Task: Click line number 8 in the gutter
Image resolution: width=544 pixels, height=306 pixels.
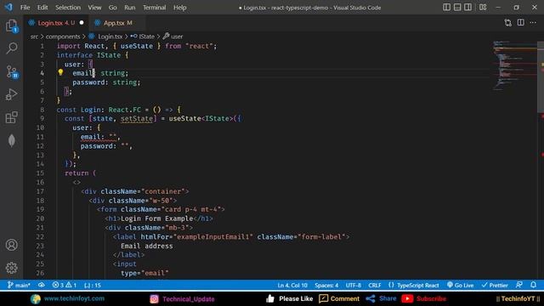Action: pos(42,110)
